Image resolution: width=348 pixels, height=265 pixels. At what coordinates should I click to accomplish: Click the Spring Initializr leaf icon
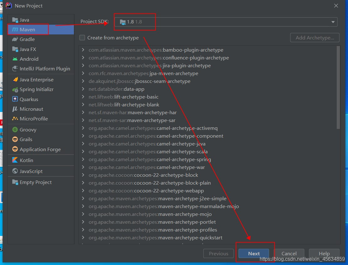[15, 89]
